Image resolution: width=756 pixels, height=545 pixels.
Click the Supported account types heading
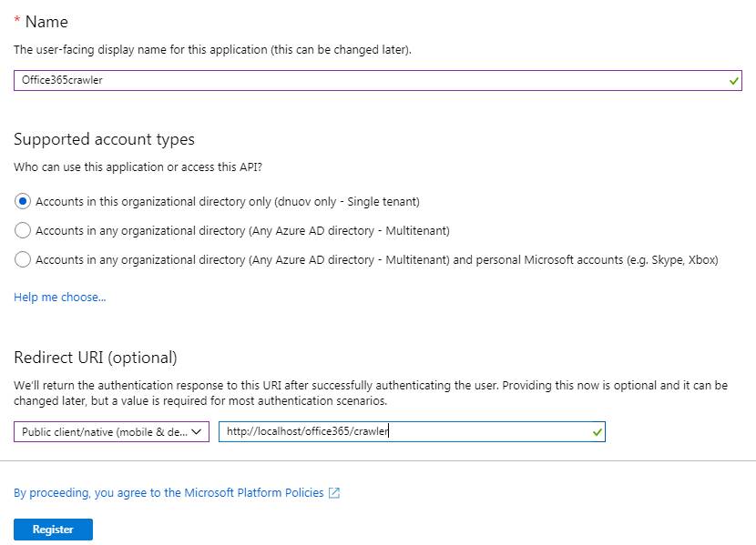pos(104,139)
